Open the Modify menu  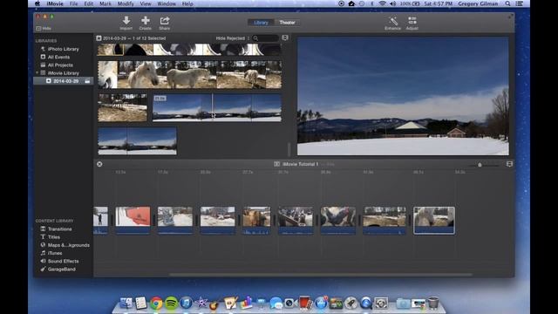(126, 3)
